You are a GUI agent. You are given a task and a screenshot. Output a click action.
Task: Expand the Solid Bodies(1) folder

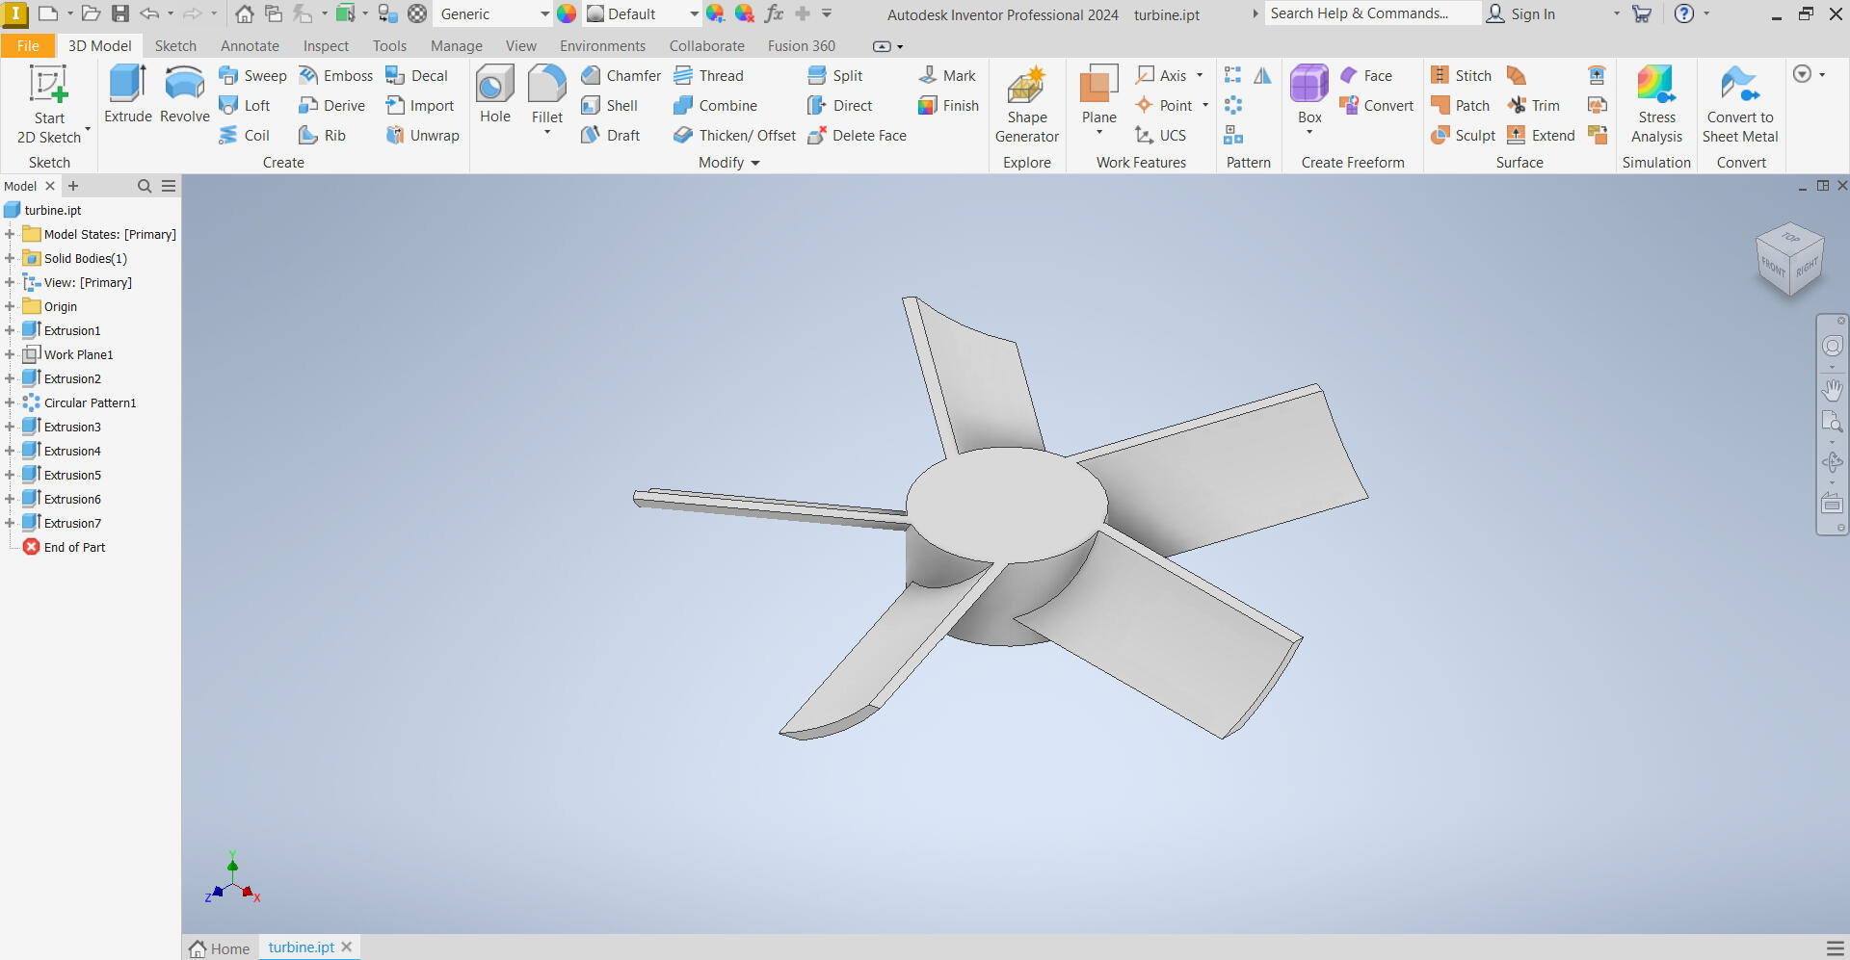tap(10, 258)
